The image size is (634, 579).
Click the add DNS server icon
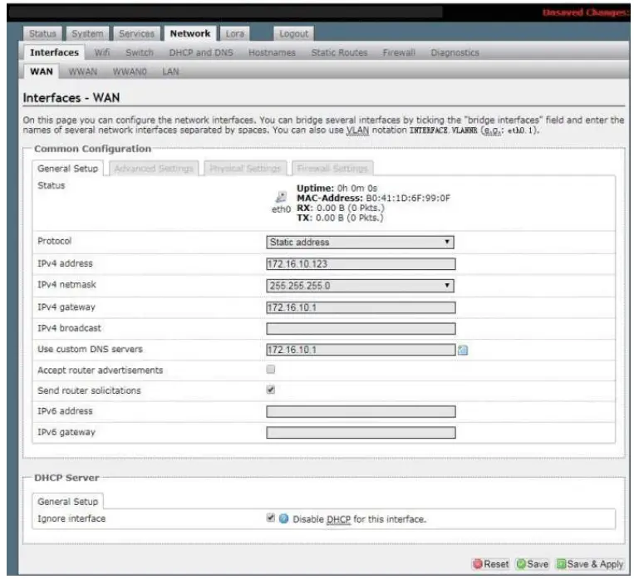point(463,351)
